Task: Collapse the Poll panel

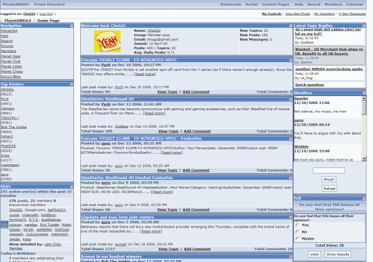Action: pos(364,198)
